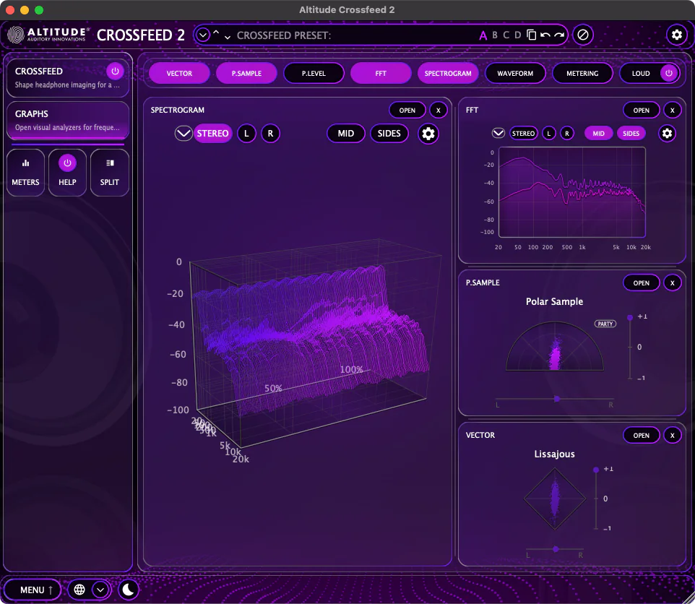This screenshot has height=604, width=695.
Task: Open Spectrogram settings gear
Action: coord(428,134)
